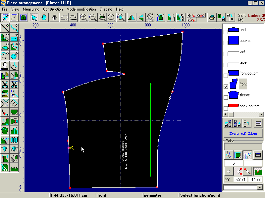Click the table grid icon above Type of line
Image resolution: width=265 pixels, height=198 pixels.
[258, 123]
